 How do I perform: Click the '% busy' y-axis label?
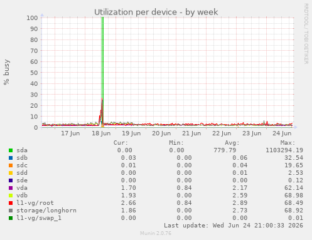[x=6, y=72]
